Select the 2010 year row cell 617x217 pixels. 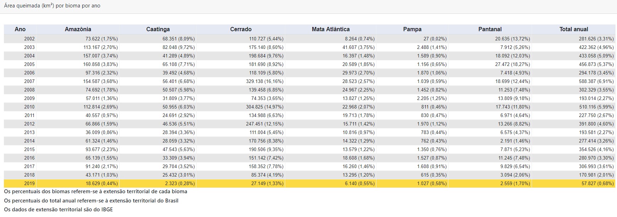point(29,107)
